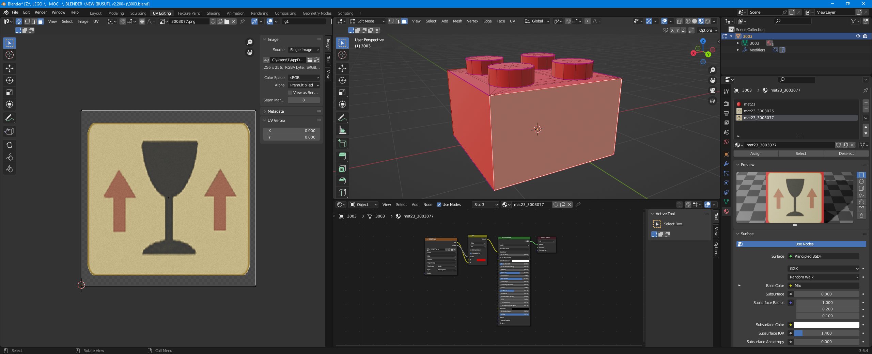Image resolution: width=872 pixels, height=354 pixels.
Task: Toggle X-ray display in 3D viewport header
Action: tap(680, 21)
